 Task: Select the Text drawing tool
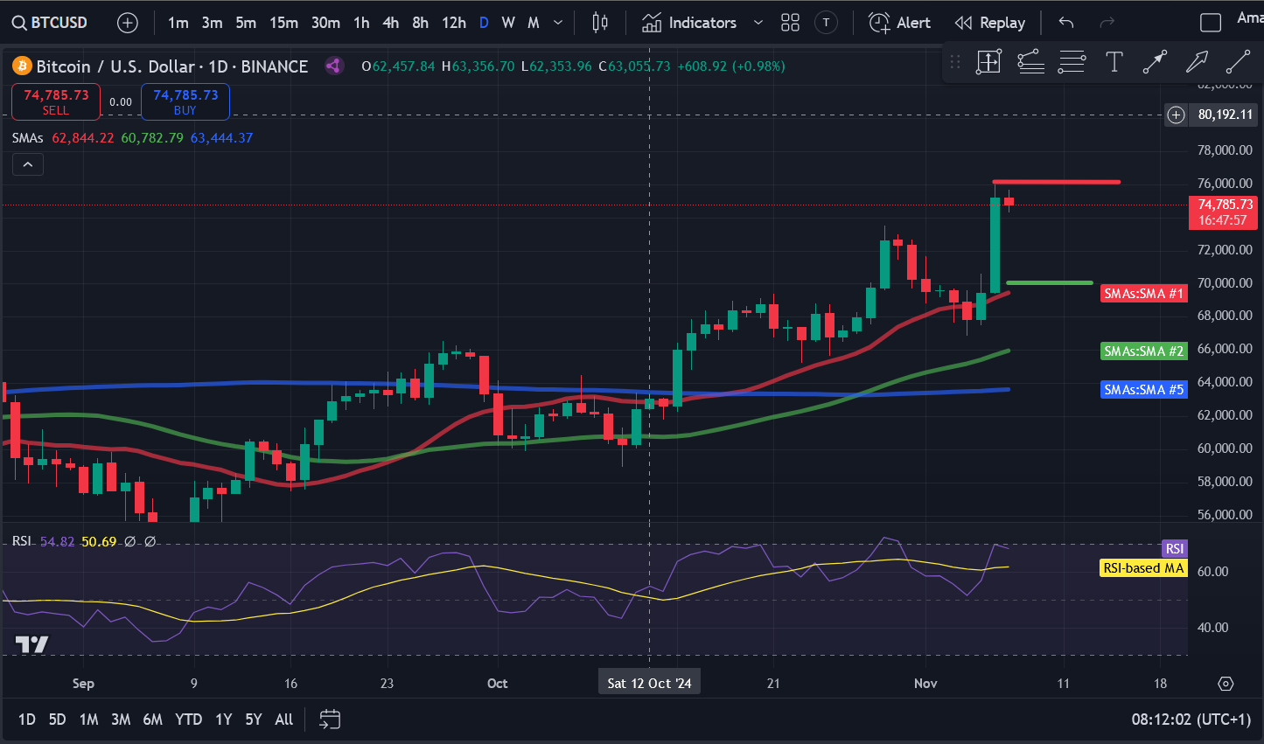click(1114, 62)
